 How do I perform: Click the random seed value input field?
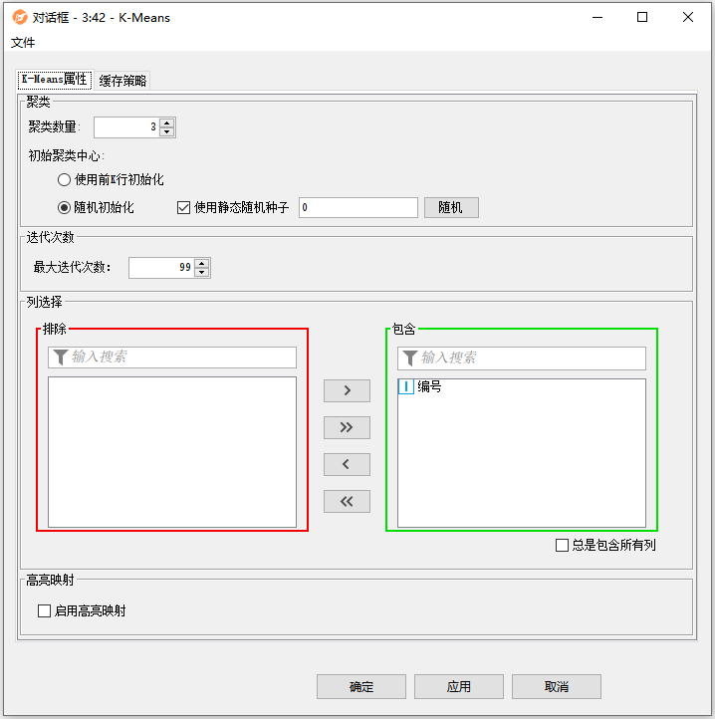click(x=357, y=207)
